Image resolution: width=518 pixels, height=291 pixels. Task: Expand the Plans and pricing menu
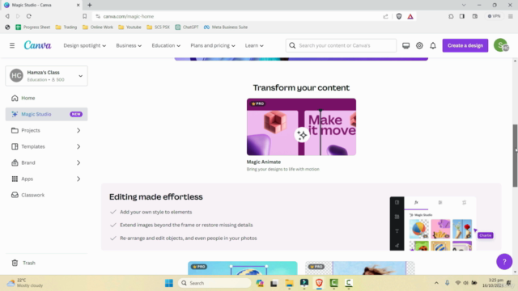click(213, 45)
